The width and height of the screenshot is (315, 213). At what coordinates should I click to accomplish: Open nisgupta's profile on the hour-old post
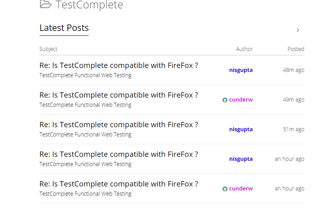coord(241,159)
